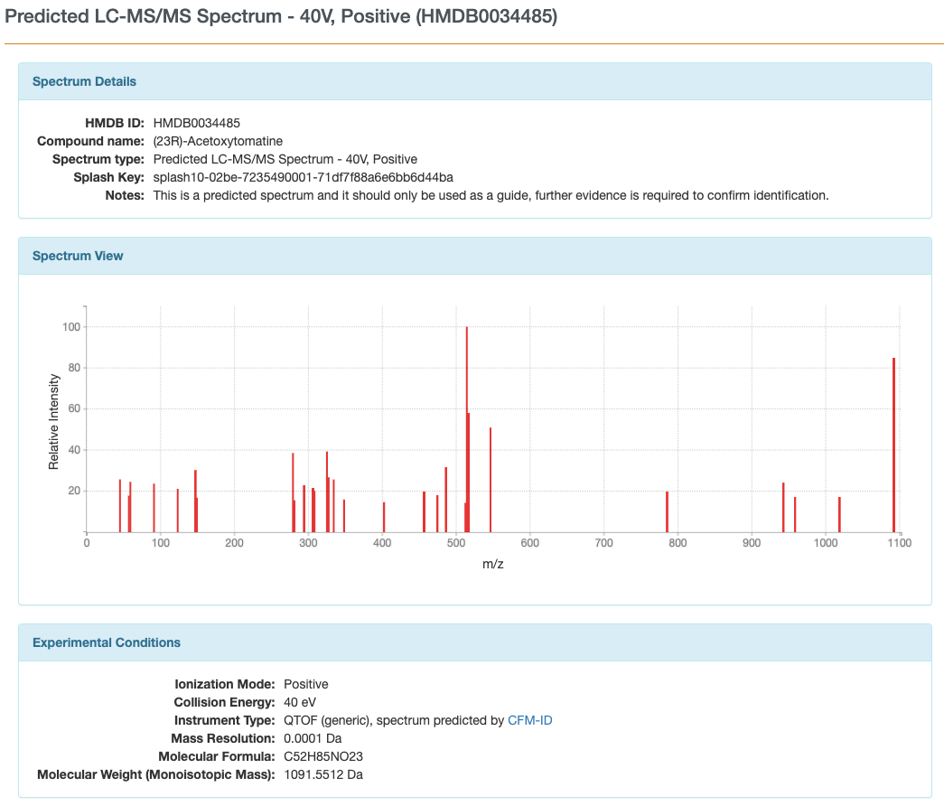The image size is (944, 806).
Task: Click the Collision Energy value 40 eV
Action: (300, 702)
